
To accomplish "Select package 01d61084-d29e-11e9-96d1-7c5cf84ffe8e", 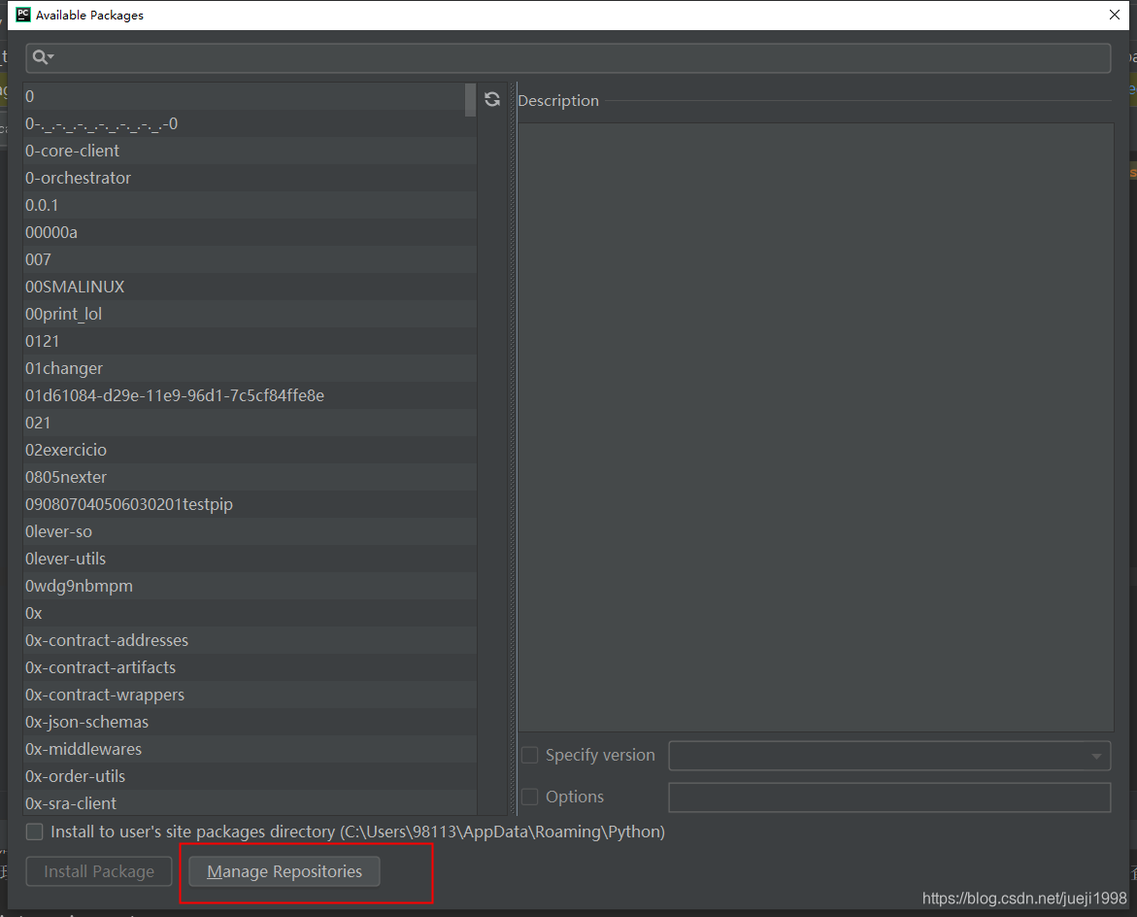I will coord(251,395).
